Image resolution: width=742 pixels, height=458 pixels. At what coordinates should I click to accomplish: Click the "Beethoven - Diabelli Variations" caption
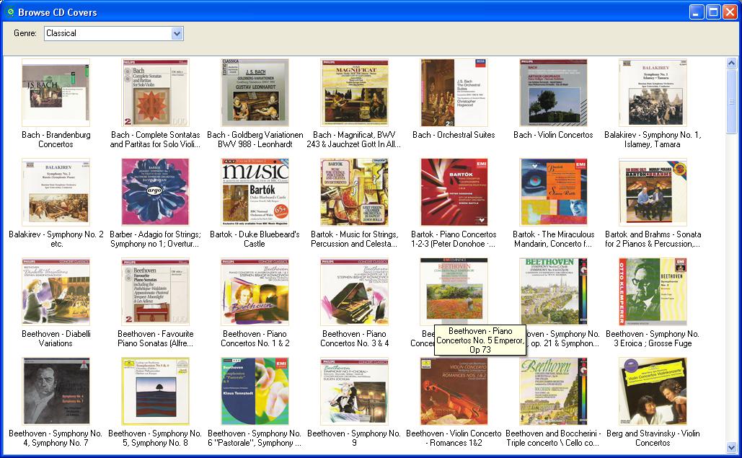coord(56,338)
